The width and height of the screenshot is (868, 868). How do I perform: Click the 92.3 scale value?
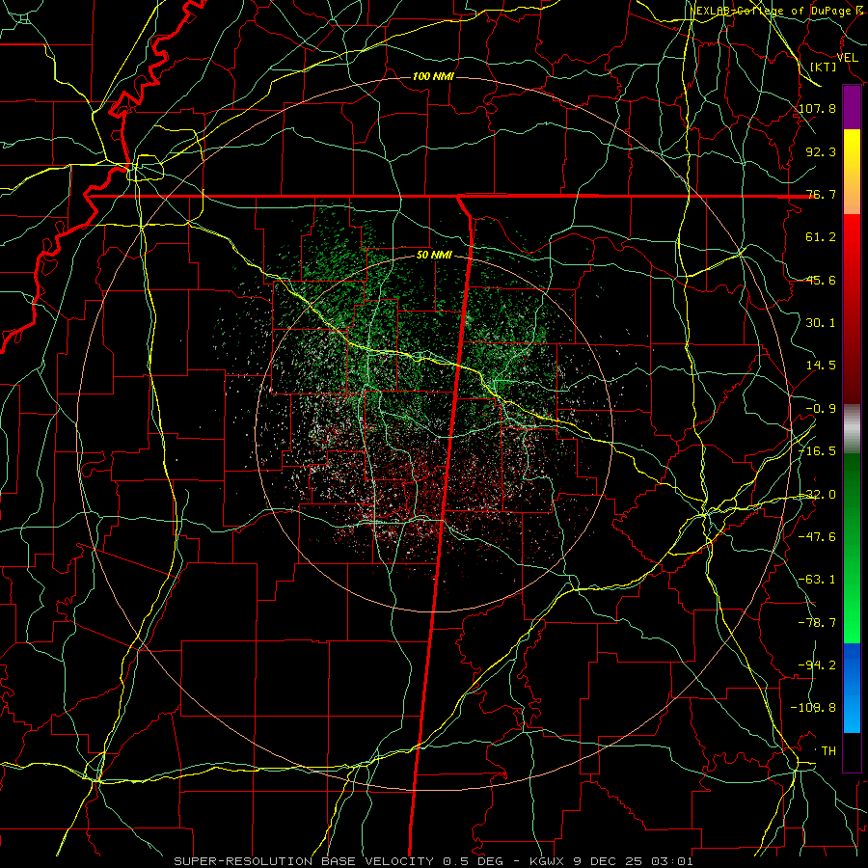click(821, 151)
